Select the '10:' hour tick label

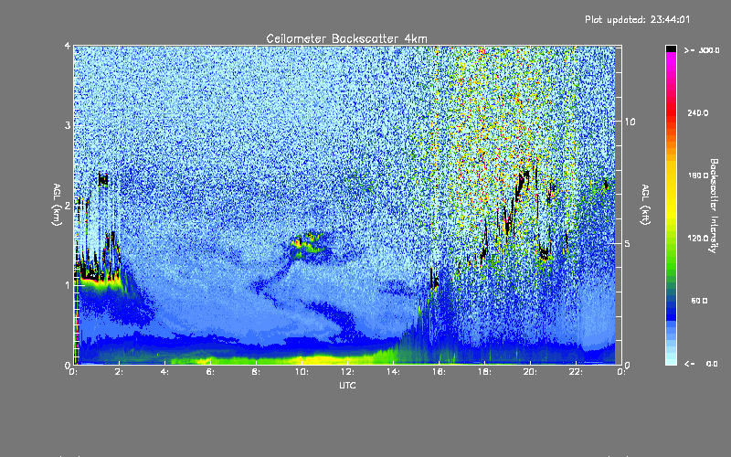click(x=302, y=372)
